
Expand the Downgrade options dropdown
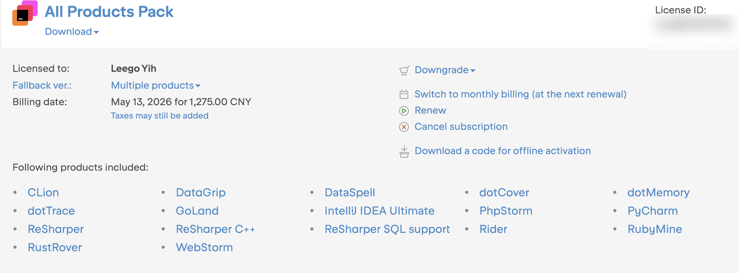[x=445, y=70]
